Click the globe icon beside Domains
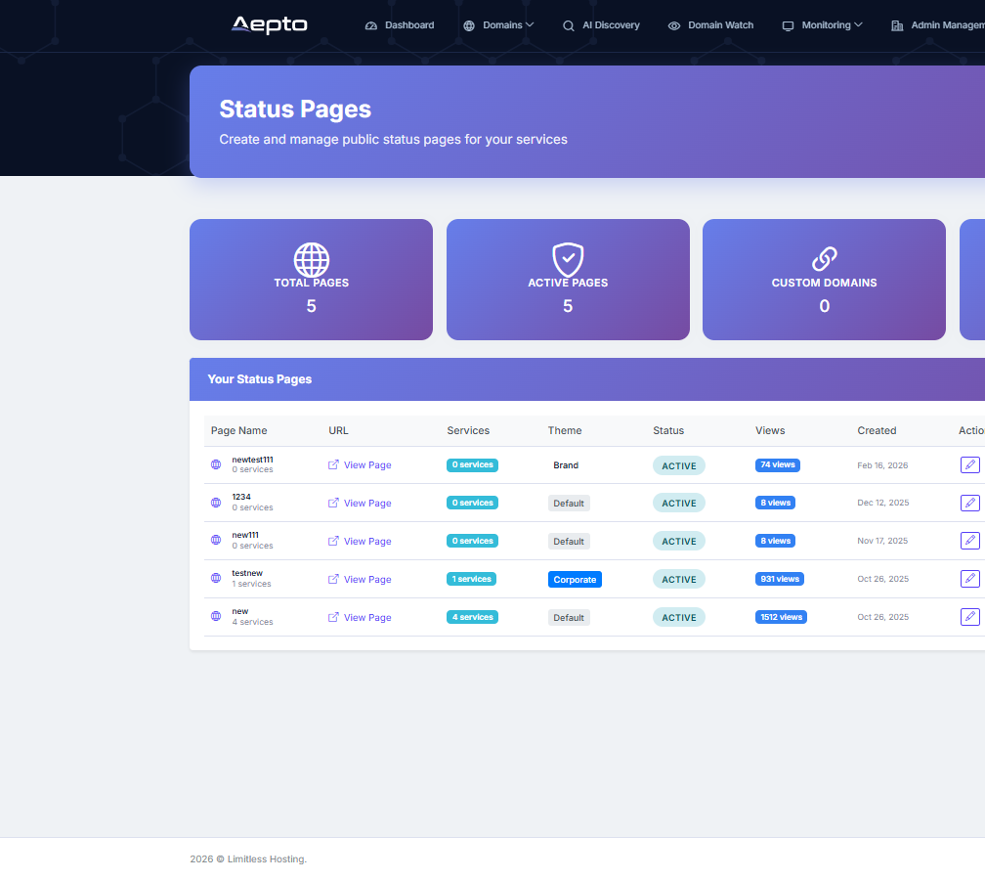Screen dimensions: 985x880 [469, 25]
